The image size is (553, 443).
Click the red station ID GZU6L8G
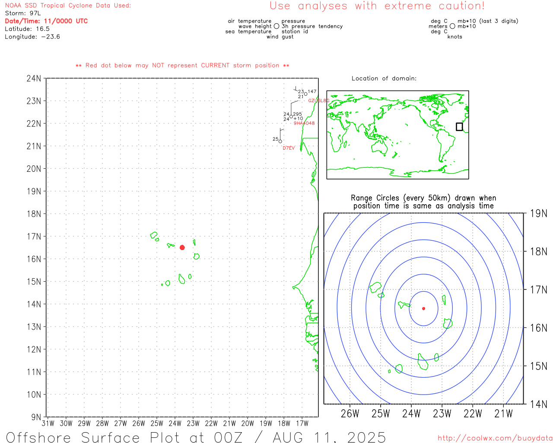tap(319, 100)
